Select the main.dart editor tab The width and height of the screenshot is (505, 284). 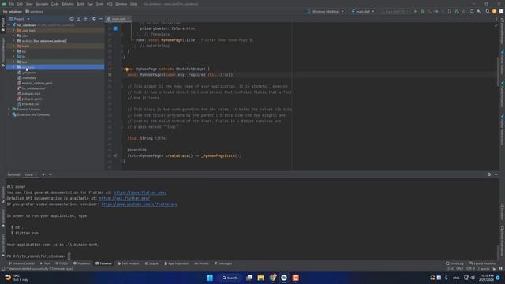coord(118,19)
